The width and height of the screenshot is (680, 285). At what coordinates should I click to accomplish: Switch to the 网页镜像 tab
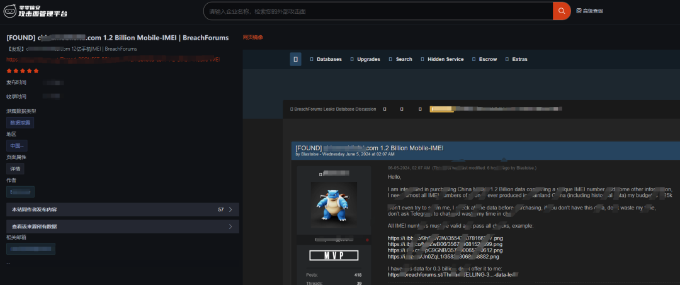tap(253, 37)
